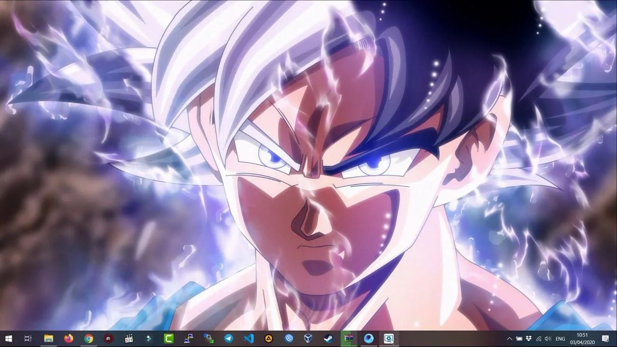Select the active settings window taskbar icon
The image size is (617, 347).
click(389, 339)
